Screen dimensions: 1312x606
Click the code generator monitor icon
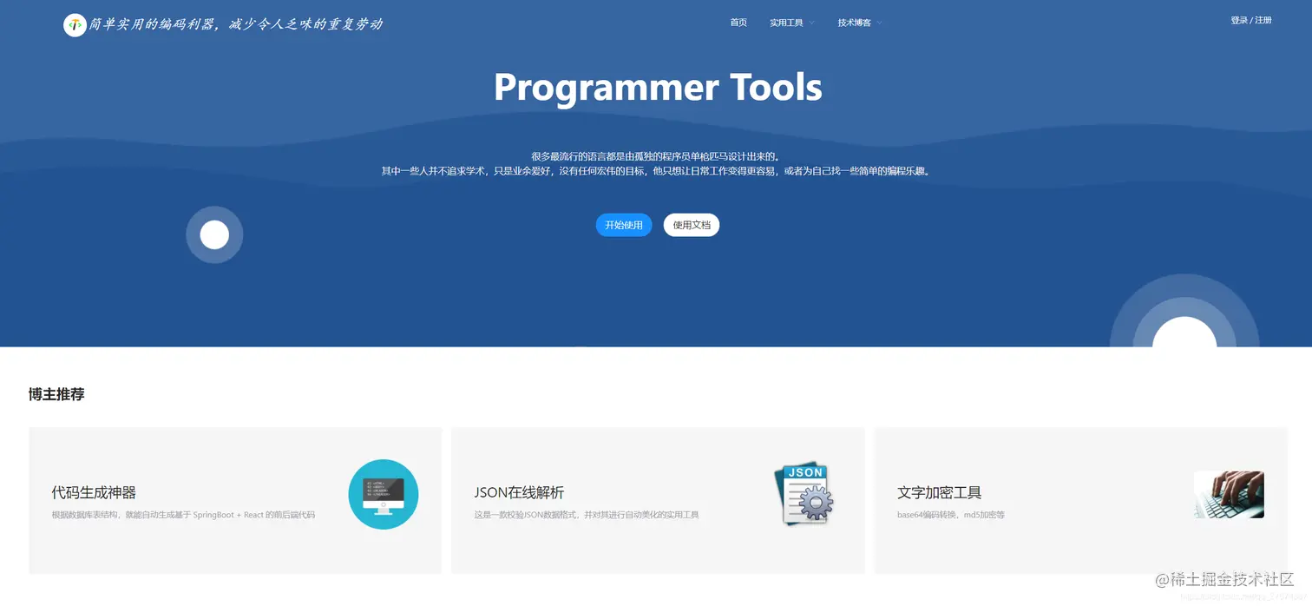click(384, 494)
